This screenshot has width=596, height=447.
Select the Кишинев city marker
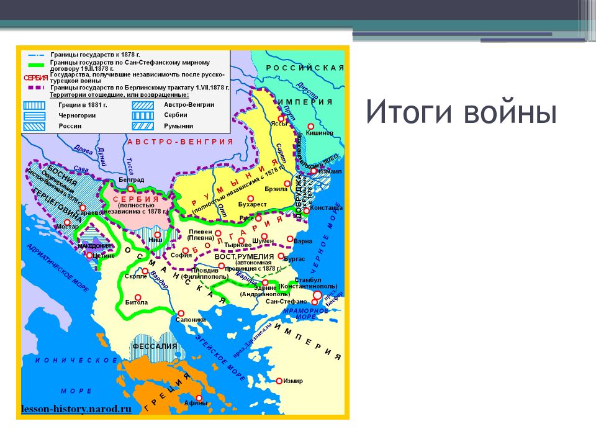[310, 126]
